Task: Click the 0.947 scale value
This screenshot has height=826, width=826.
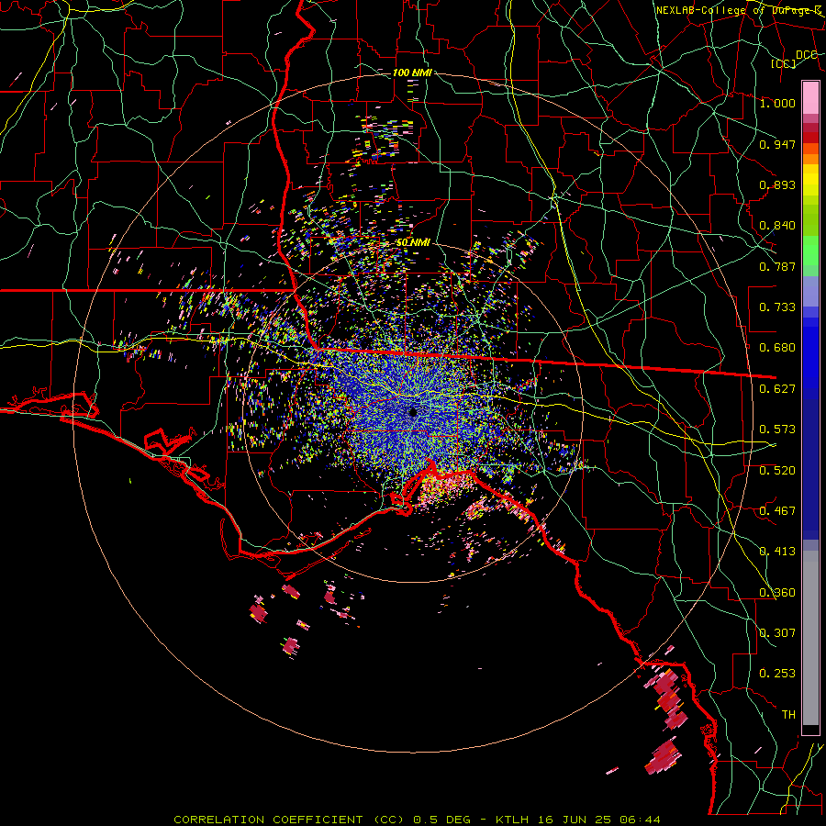Action: point(777,144)
